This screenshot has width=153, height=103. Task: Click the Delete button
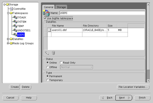(x=26, y=87)
